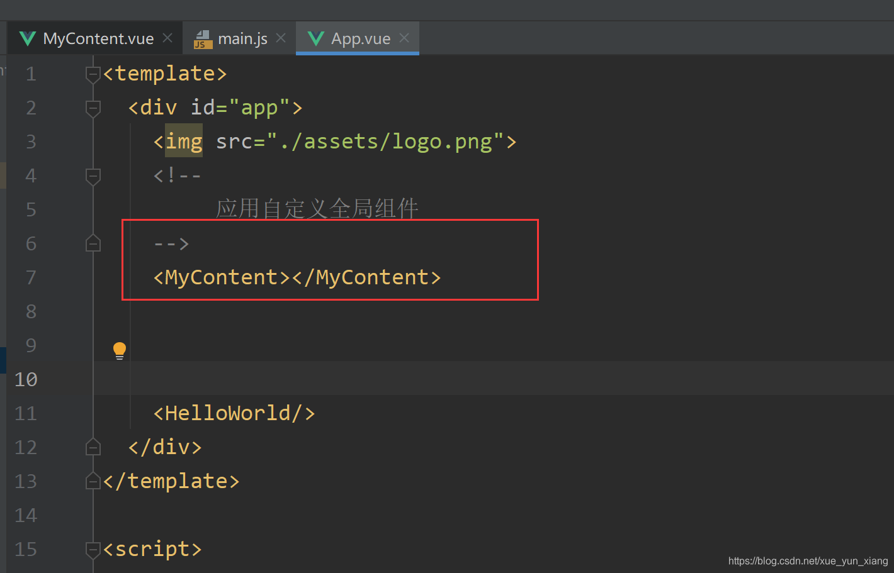Collapse the closing template fold on line 13
This screenshot has width=894, height=573.
93,481
